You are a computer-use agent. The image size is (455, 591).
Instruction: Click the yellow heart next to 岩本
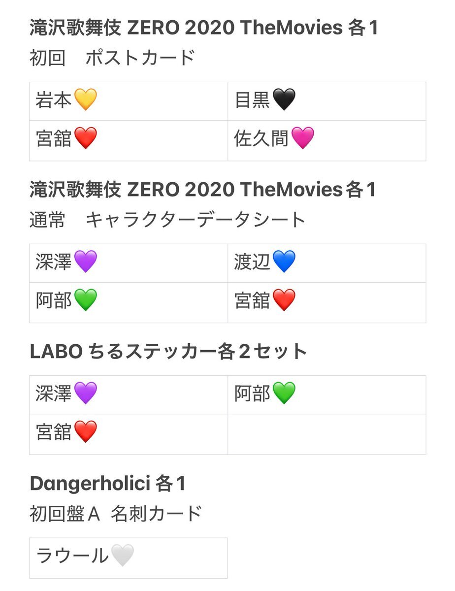pyautogui.click(x=85, y=100)
